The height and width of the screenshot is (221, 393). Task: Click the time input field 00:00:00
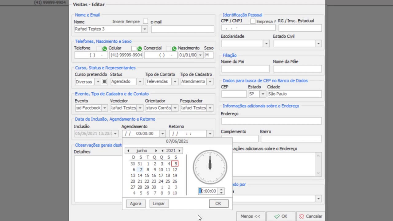[x=208, y=191]
